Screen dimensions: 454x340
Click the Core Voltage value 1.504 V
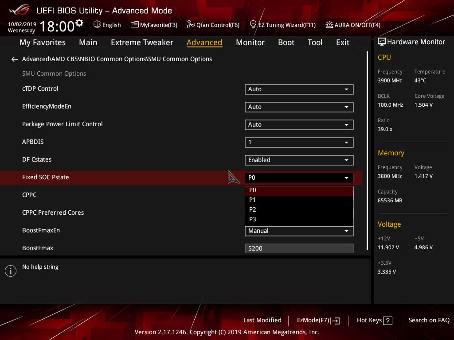(423, 105)
